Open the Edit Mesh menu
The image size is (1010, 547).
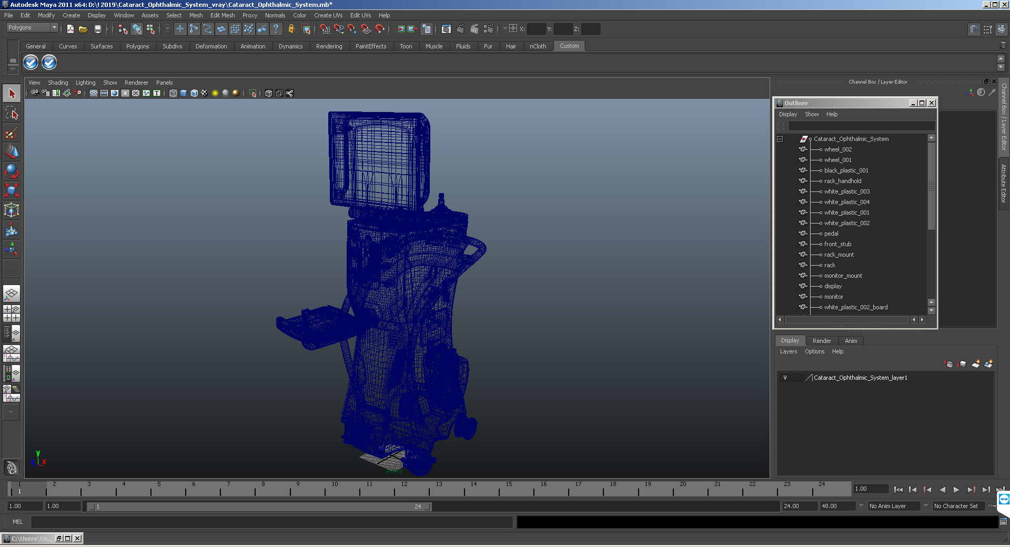click(x=223, y=15)
